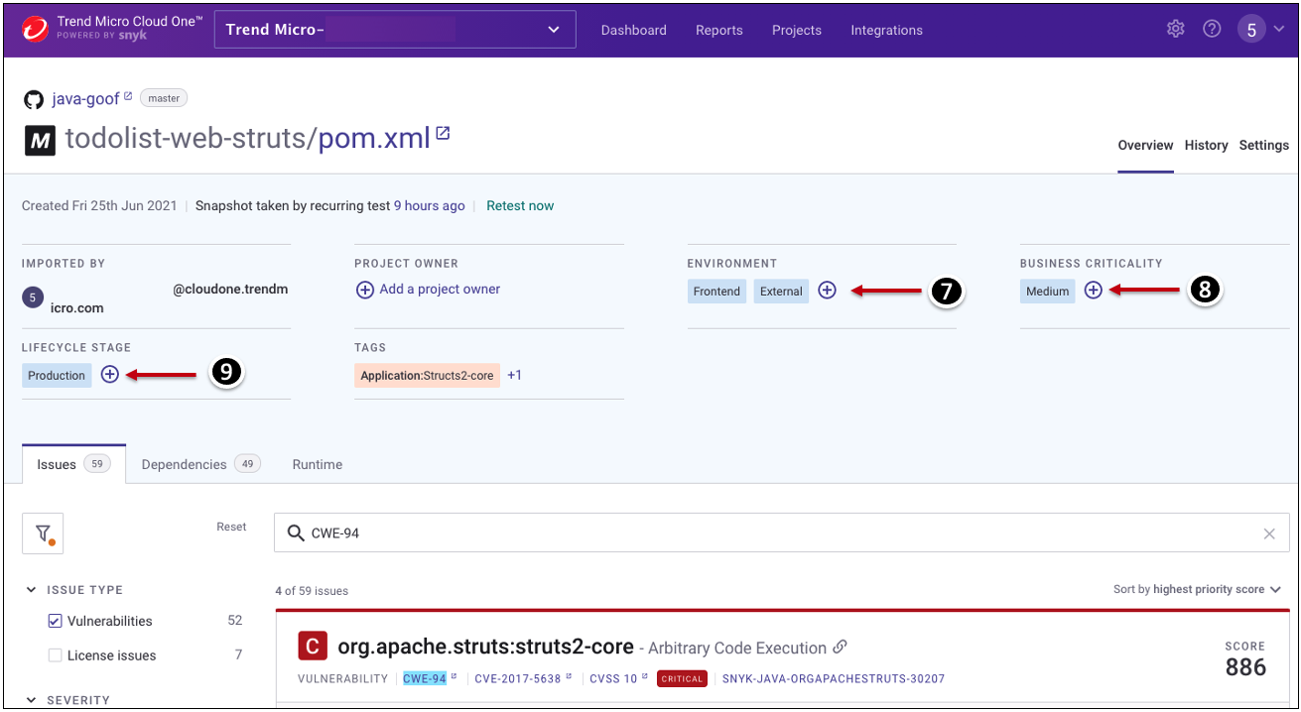Clear the CWE-94 search with X

(x=1269, y=534)
